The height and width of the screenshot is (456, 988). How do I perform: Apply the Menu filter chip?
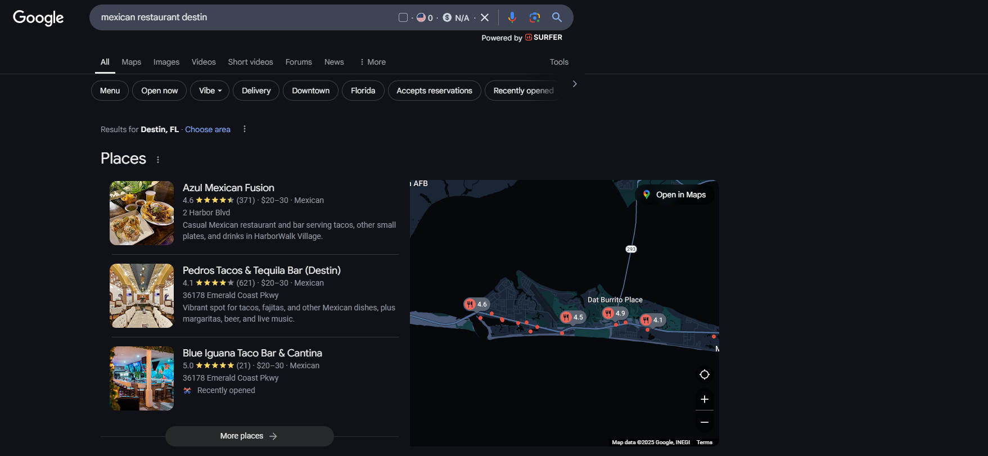pyautogui.click(x=110, y=91)
